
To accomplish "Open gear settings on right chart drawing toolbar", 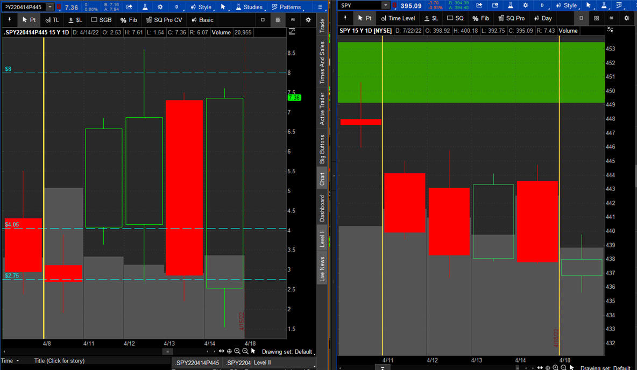I will (x=627, y=18).
